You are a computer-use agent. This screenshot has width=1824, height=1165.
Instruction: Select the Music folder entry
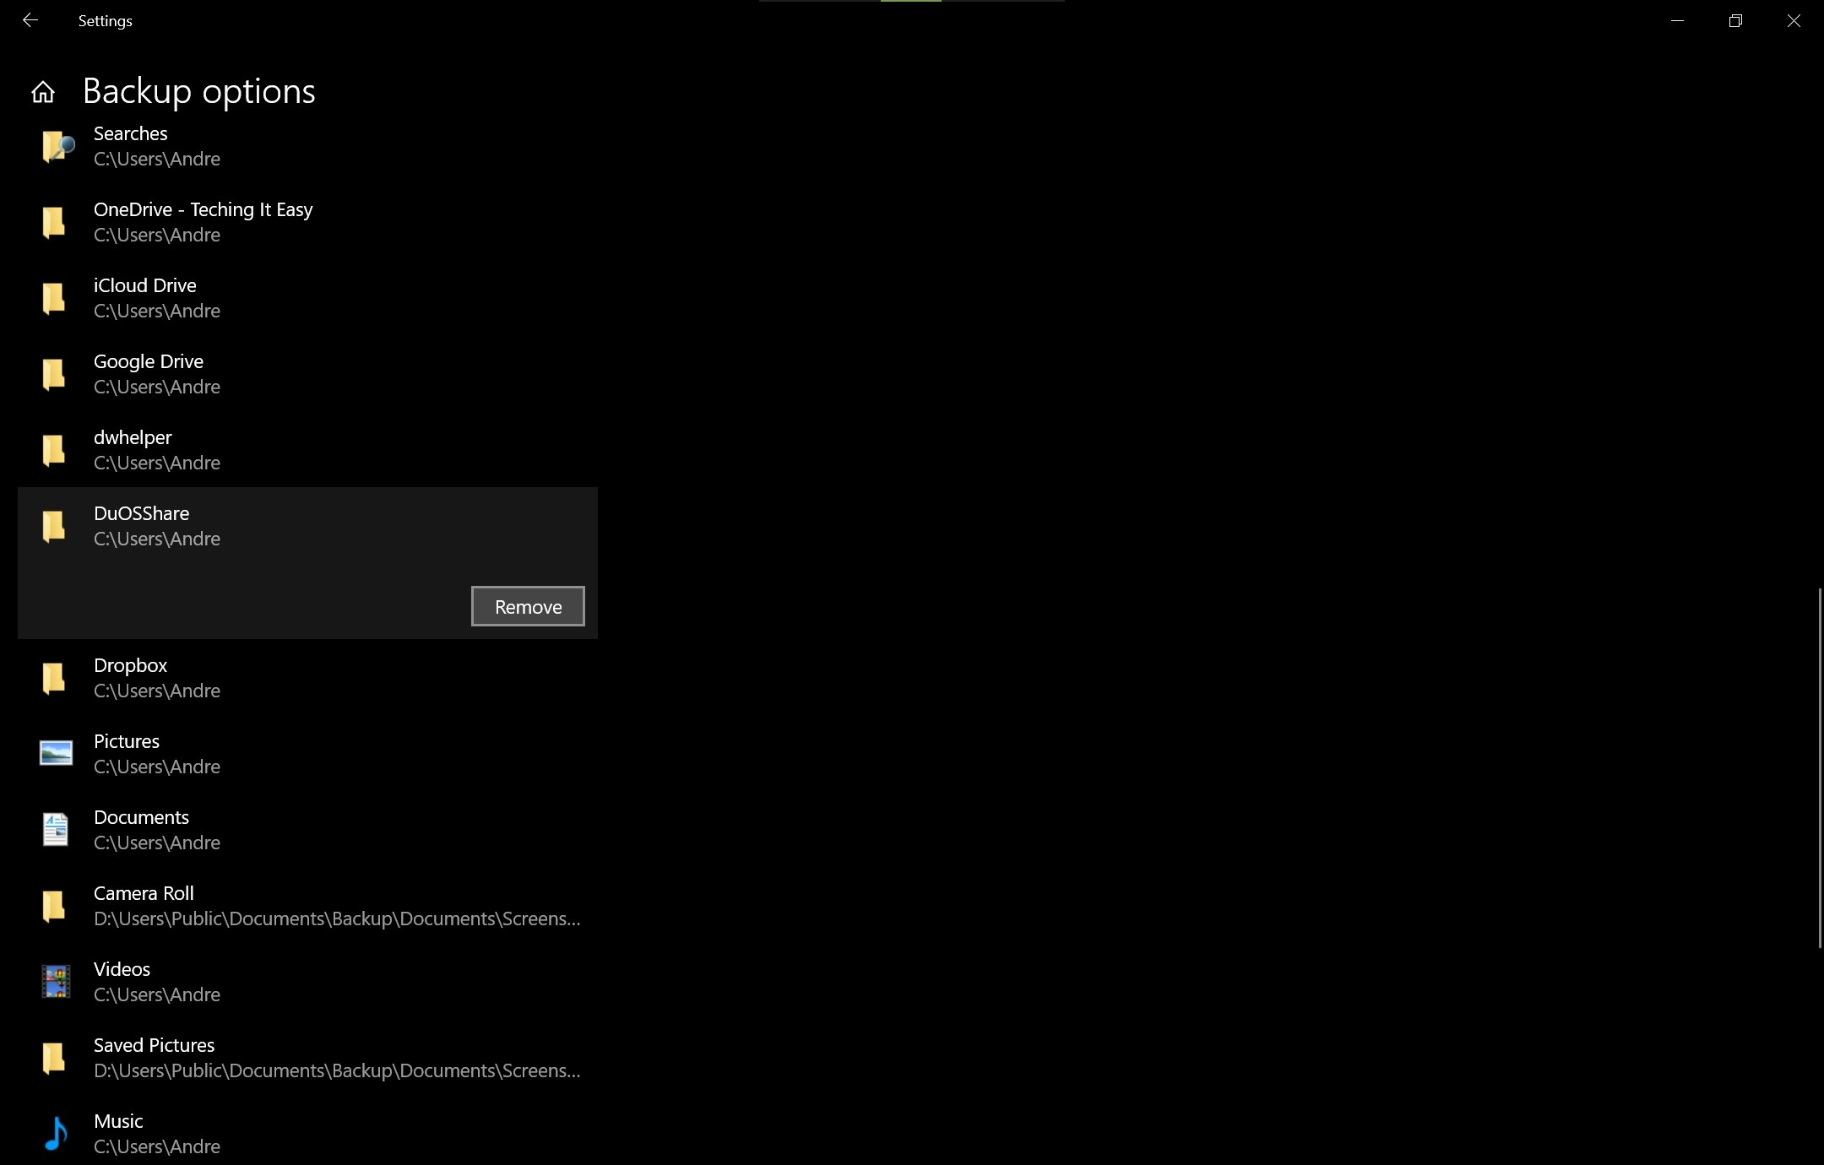(x=157, y=1132)
